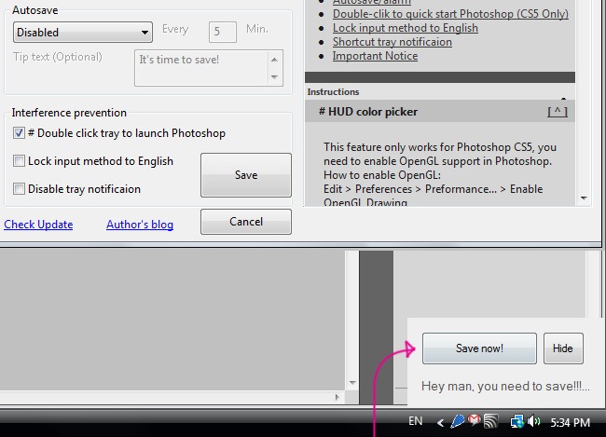This screenshot has width=606, height=437.
Task: Click Save now! in the popup
Action: pyautogui.click(x=479, y=348)
